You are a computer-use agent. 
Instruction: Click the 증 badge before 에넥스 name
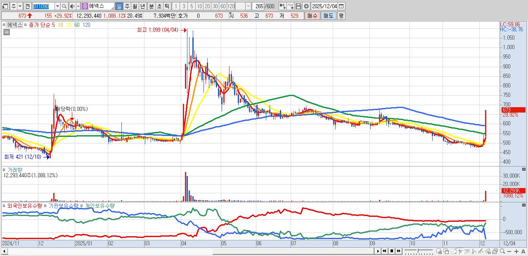pyautogui.click(x=85, y=6)
